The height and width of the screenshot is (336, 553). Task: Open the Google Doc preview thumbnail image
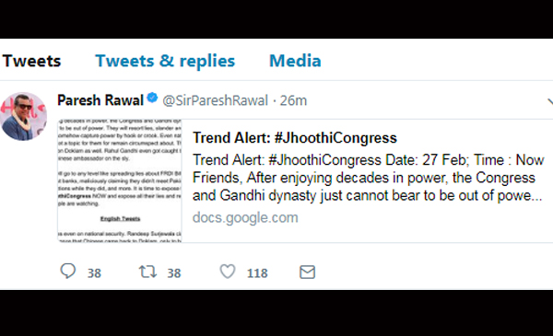tap(120, 180)
